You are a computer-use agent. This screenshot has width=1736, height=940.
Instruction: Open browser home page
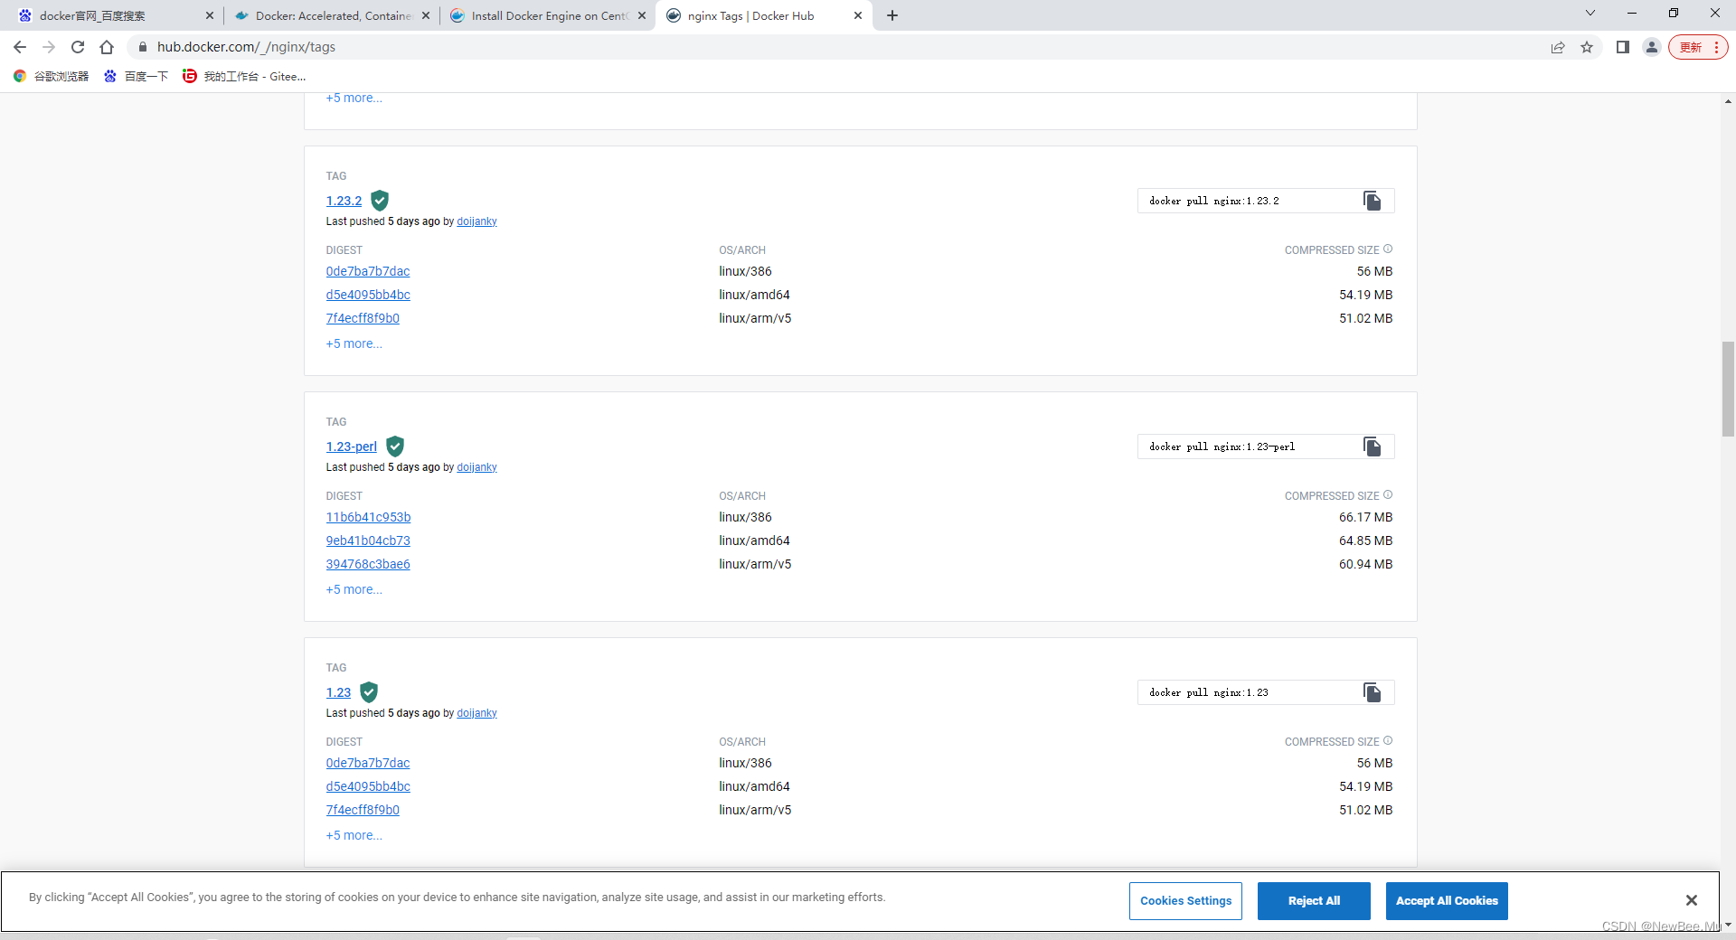point(107,47)
